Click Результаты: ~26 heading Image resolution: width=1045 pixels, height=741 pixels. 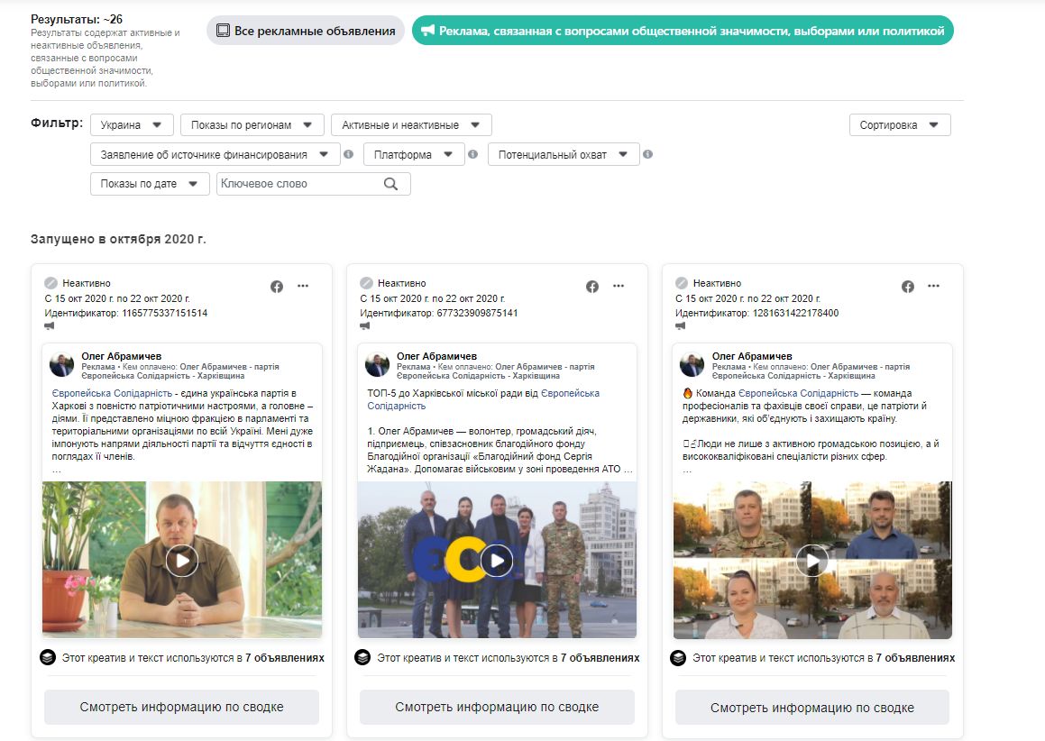[x=77, y=19]
